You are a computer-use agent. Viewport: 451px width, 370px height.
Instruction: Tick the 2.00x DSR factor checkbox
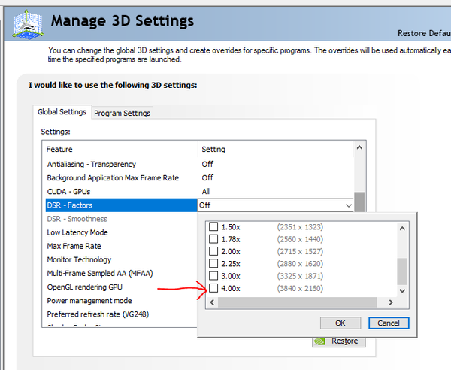213,251
